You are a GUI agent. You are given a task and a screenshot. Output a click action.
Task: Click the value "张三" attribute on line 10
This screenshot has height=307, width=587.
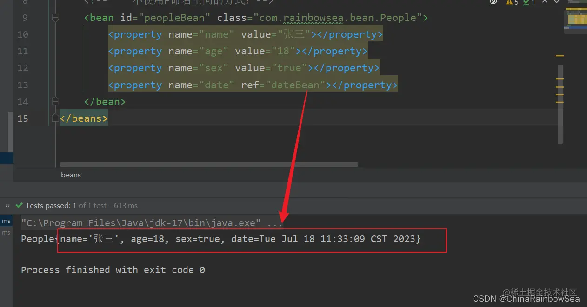click(276, 35)
